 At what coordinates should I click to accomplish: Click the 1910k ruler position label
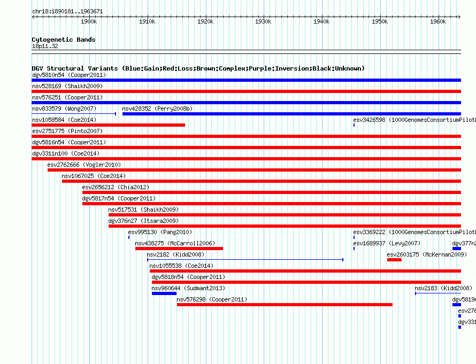tap(147, 21)
